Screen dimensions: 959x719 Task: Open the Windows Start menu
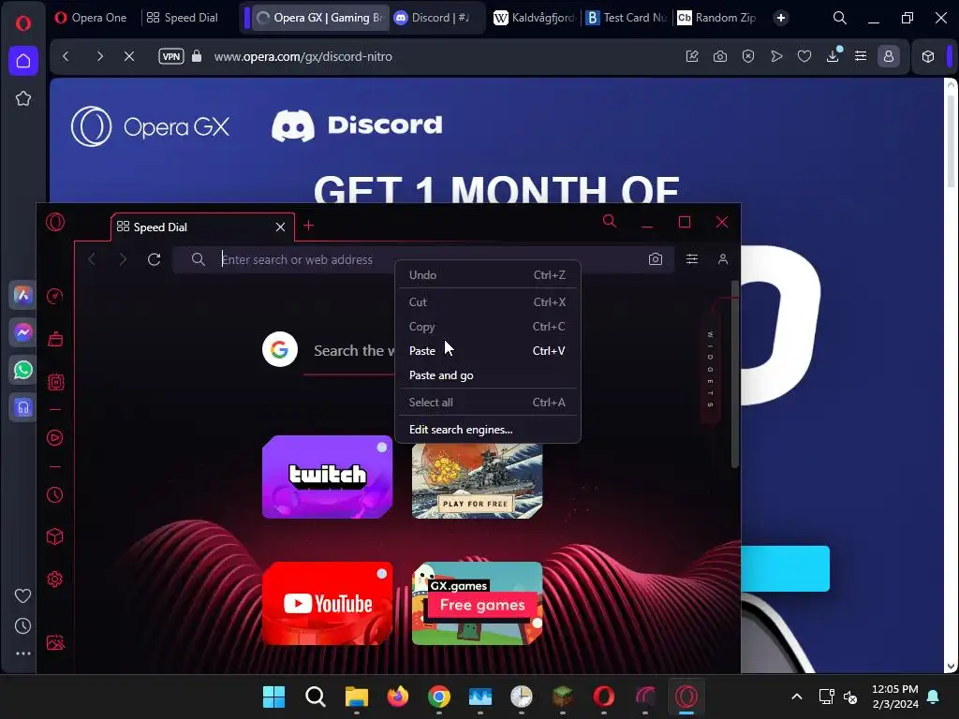pyautogui.click(x=274, y=697)
